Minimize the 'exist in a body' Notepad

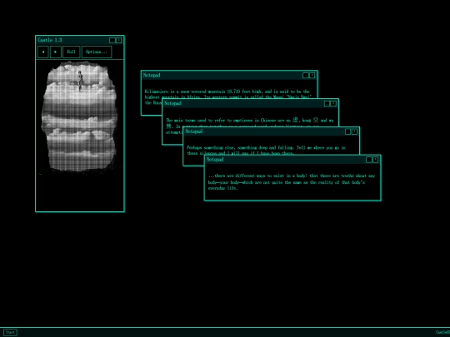point(369,160)
